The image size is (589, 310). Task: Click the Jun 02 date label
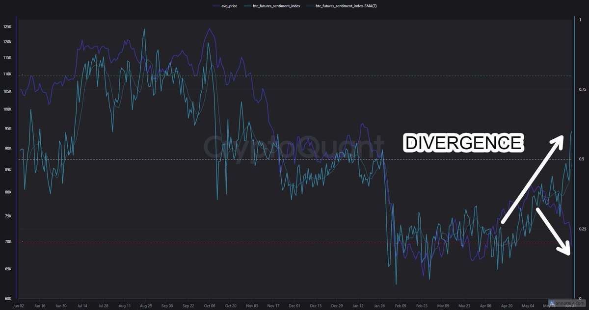(19, 305)
